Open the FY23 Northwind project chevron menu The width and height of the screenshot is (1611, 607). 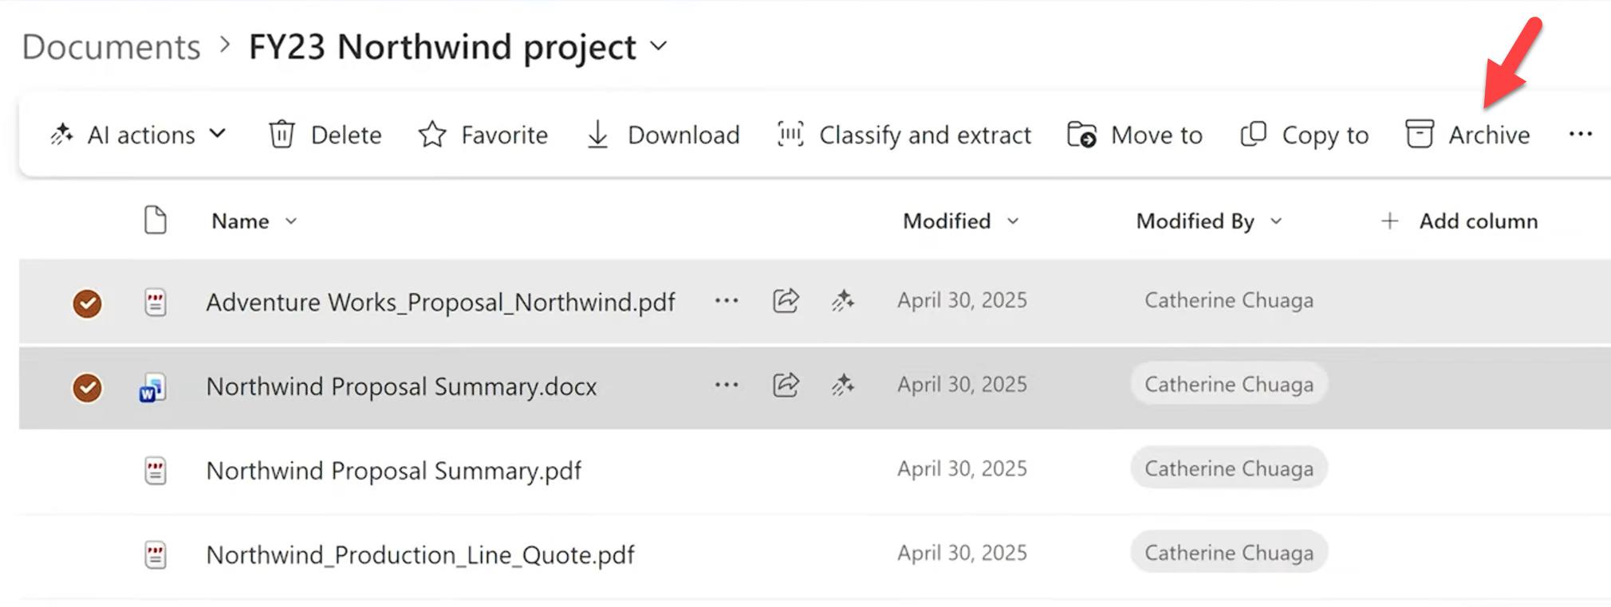[x=659, y=46]
